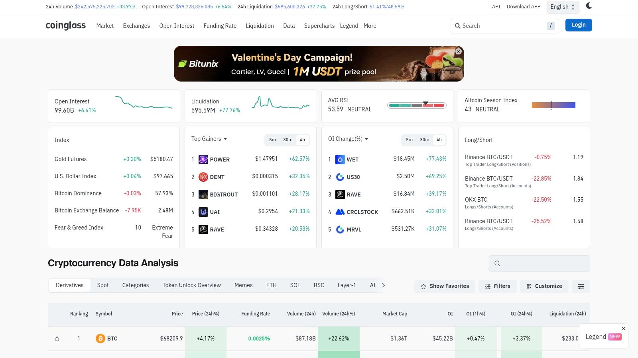The height and width of the screenshot is (358, 638).
Task: Click the coinglass logo
Action: click(x=66, y=25)
